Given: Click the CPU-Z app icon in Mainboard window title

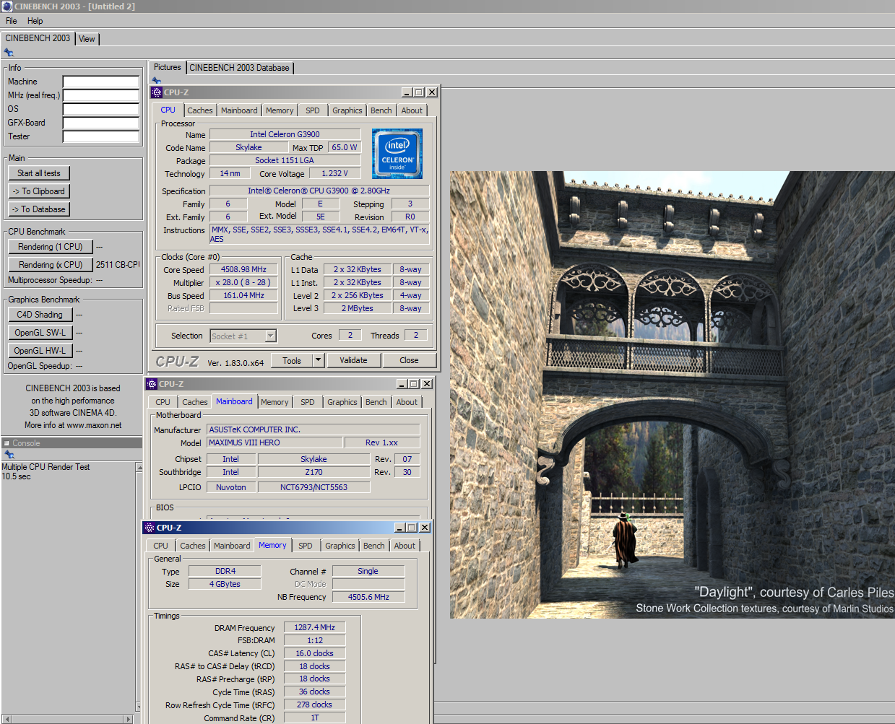Looking at the screenshot, I should tap(152, 384).
